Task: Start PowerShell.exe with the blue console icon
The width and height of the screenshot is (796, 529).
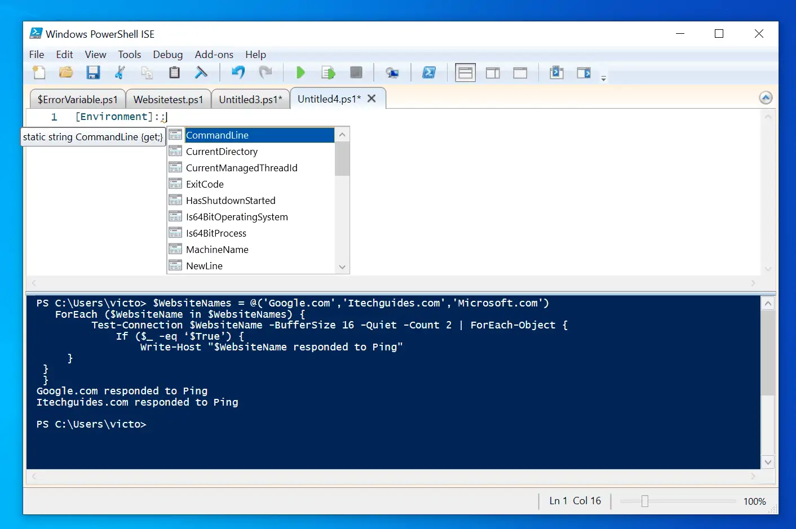Action: tap(429, 73)
